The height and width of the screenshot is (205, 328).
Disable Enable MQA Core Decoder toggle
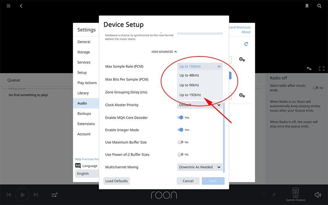pyautogui.click(x=180, y=117)
